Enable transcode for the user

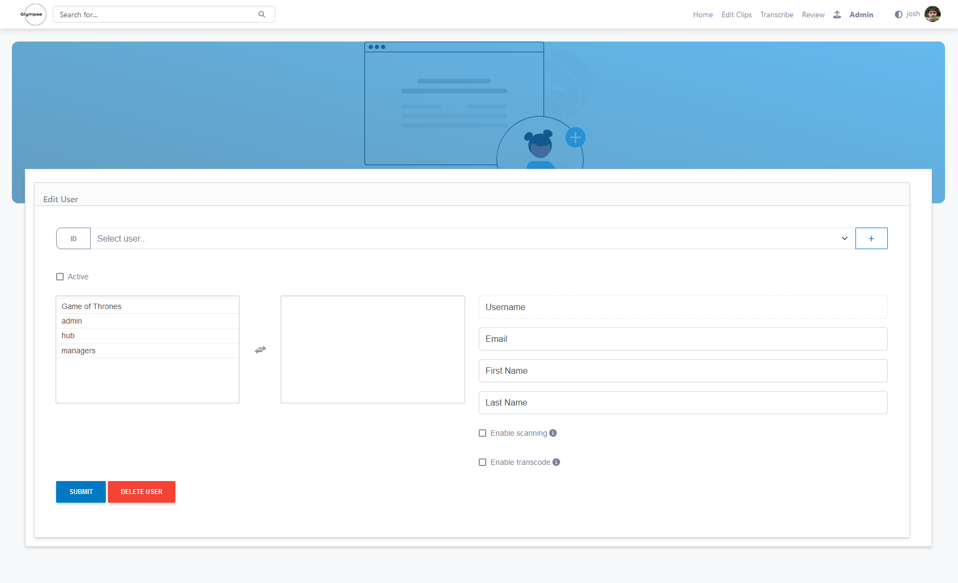483,462
